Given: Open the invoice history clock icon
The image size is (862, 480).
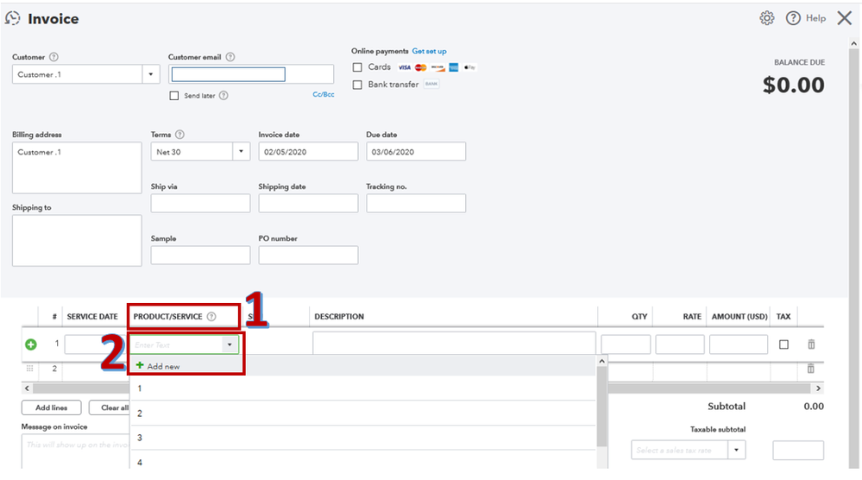Looking at the screenshot, I should (x=13, y=18).
